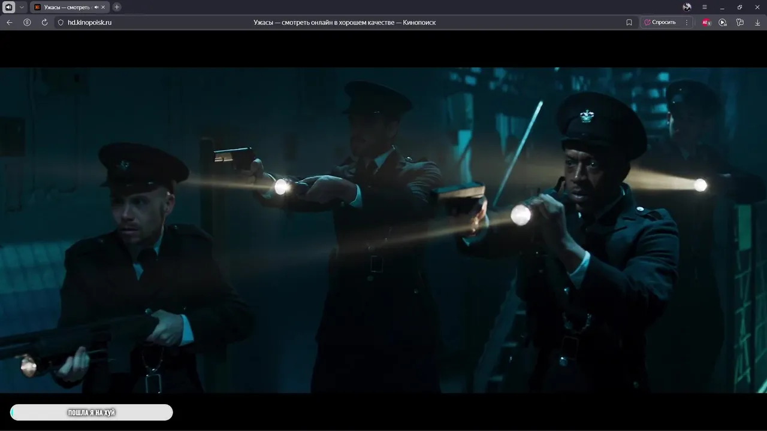Open the browser hamburger menu

click(x=705, y=7)
